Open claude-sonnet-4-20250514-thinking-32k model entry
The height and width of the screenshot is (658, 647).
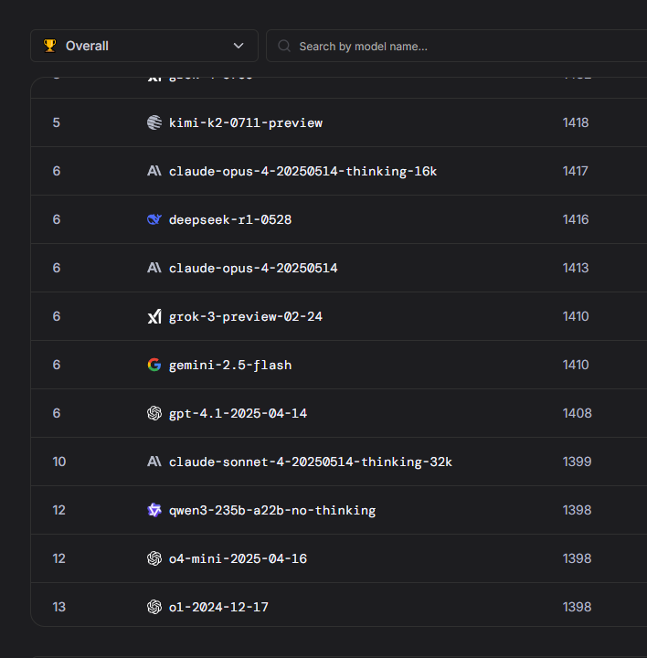(310, 462)
